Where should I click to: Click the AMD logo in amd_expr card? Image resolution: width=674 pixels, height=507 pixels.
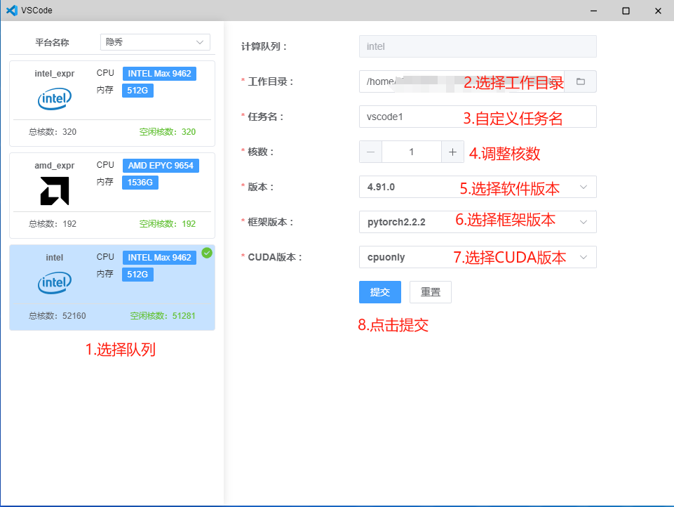[x=55, y=191]
